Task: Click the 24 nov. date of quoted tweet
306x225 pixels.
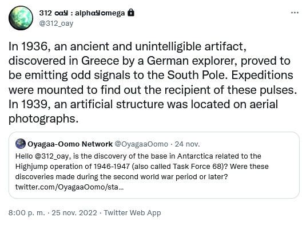Action: coord(187,144)
